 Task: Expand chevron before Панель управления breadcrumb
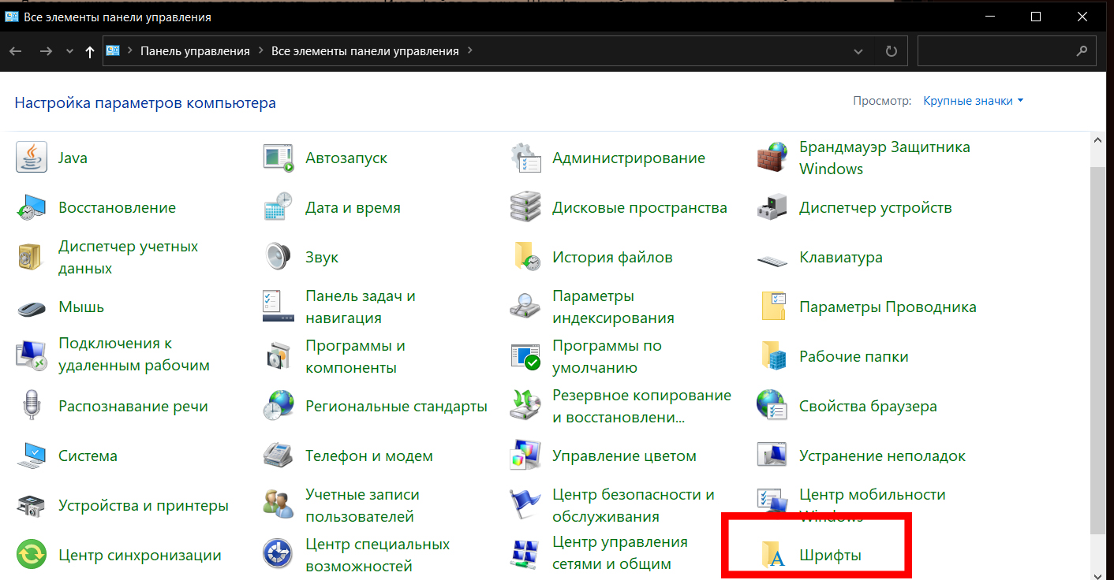pos(129,50)
